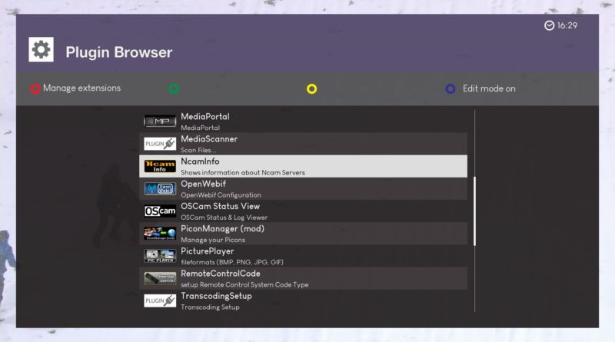Select Manage extensions
615x342 pixels.
point(81,88)
